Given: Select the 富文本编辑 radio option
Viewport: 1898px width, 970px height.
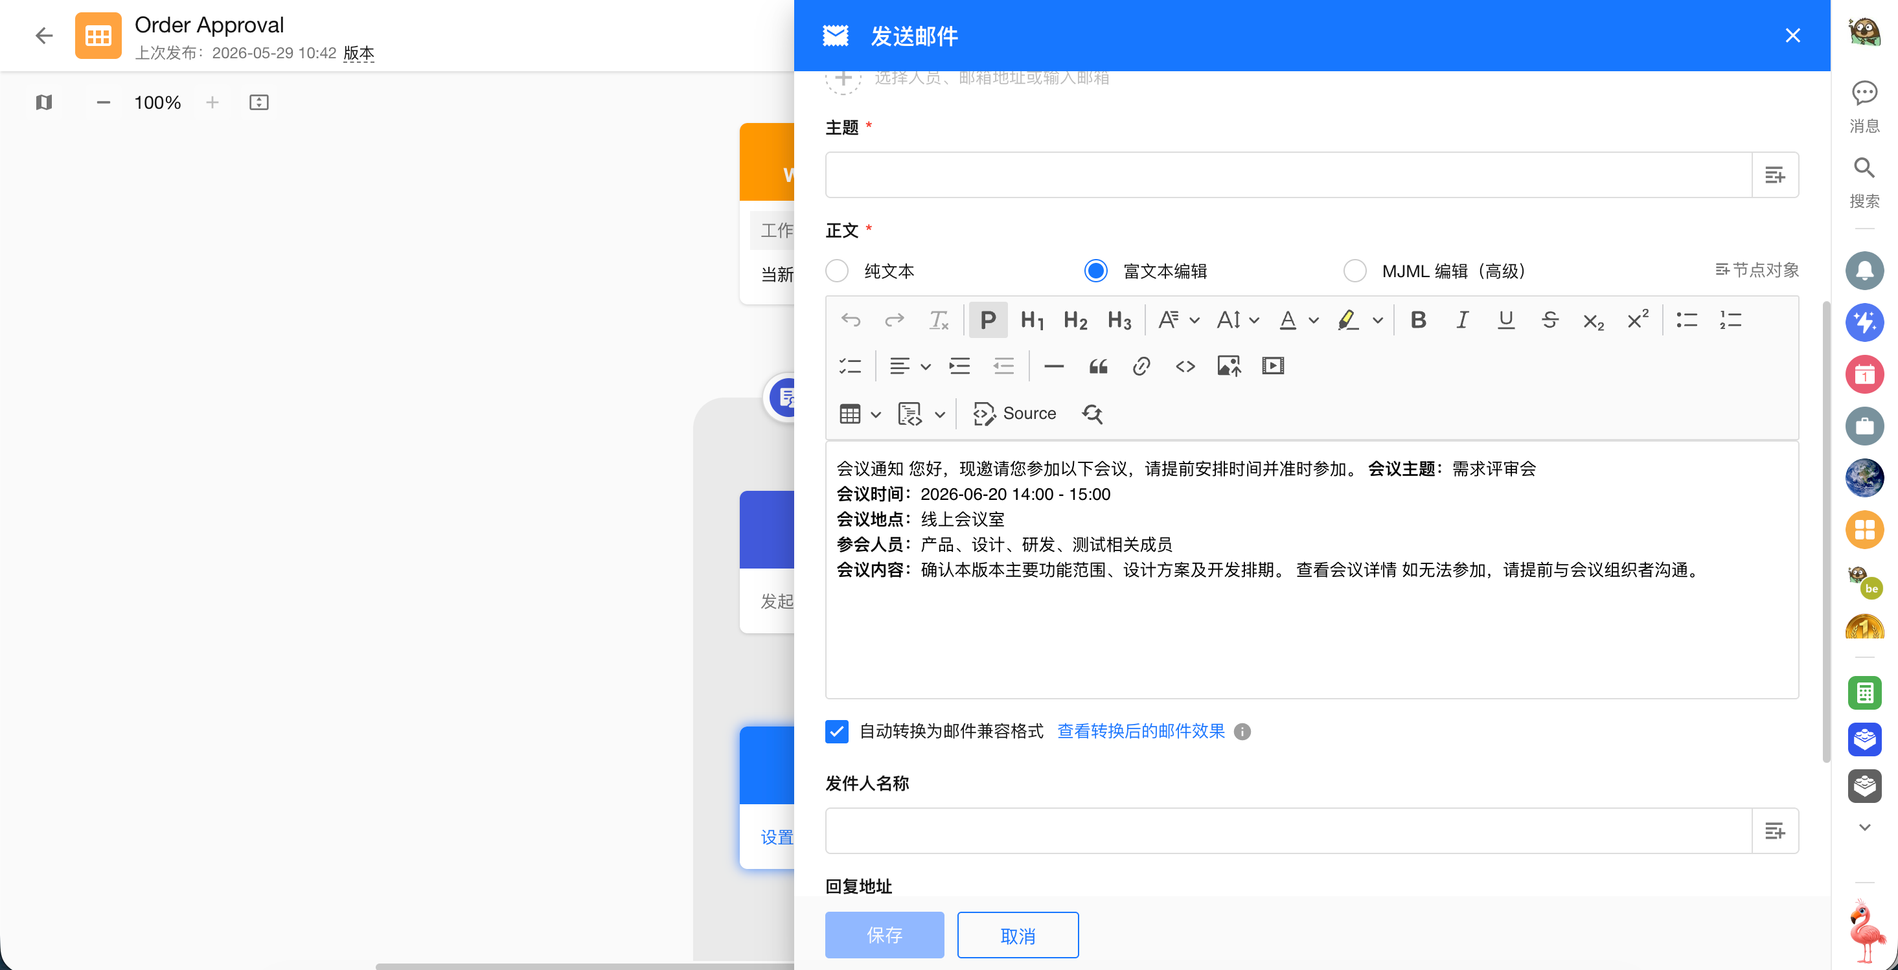Looking at the screenshot, I should (1095, 271).
